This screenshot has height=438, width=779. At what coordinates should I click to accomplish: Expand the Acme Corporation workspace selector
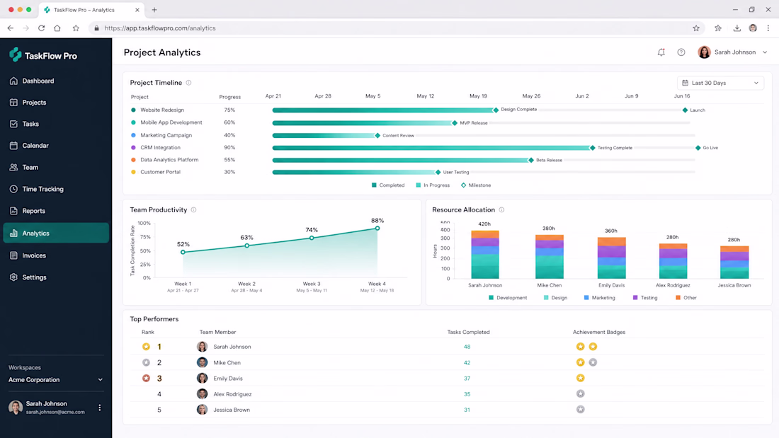pos(56,380)
